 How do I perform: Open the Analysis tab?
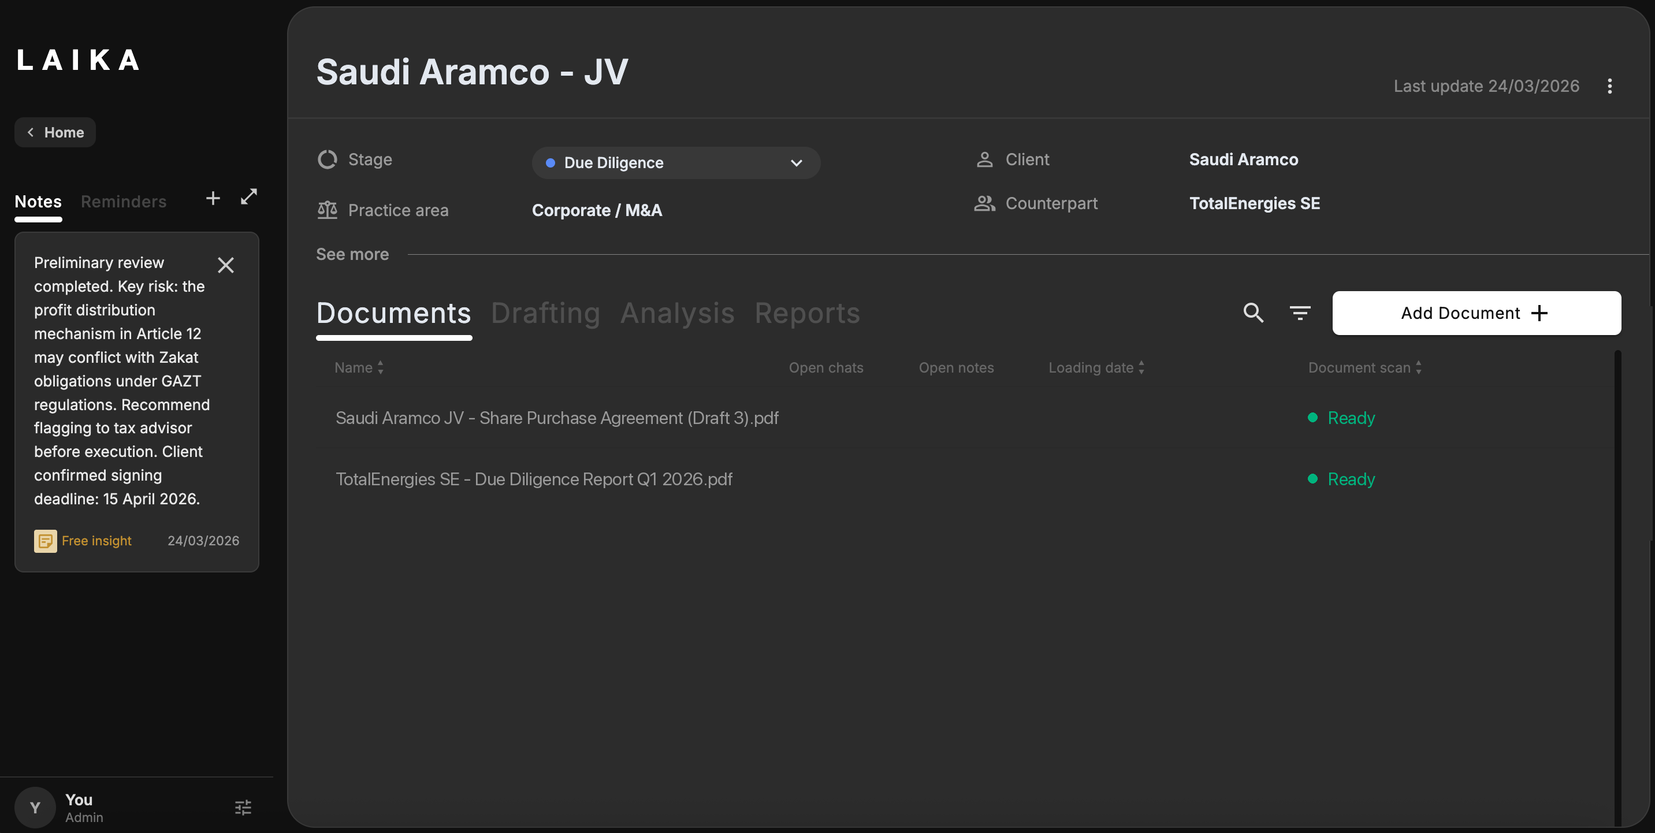pos(677,314)
